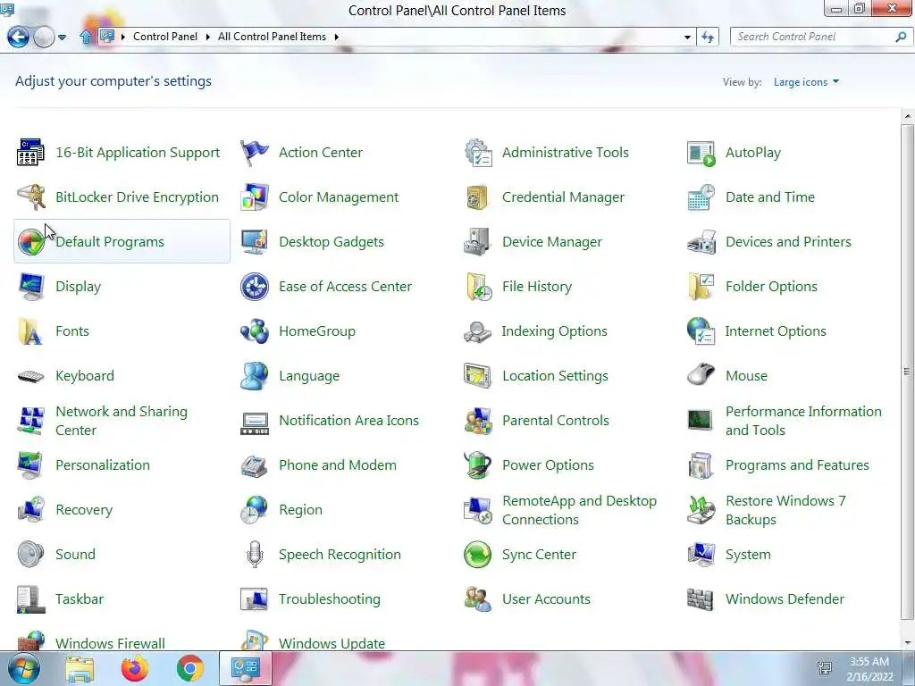Open the 16-Bit Application Support icon
915x686 pixels.
pos(30,152)
